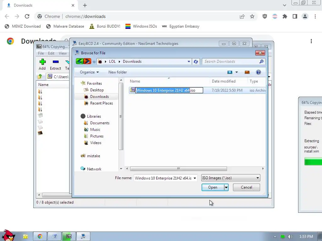Image resolution: width=322 pixels, height=241 pixels.
Task: Share this page icon in address bar
Action: tap(242, 16)
